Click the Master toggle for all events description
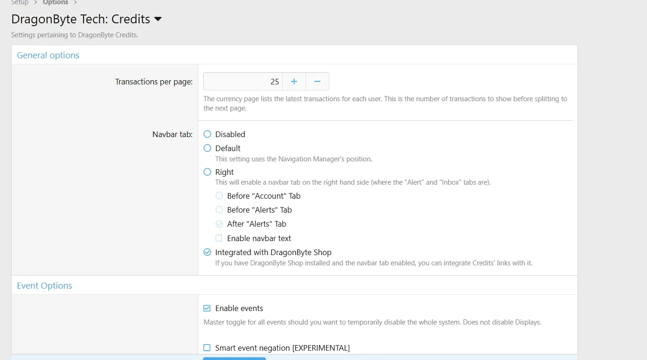647x360 pixels. [373, 322]
